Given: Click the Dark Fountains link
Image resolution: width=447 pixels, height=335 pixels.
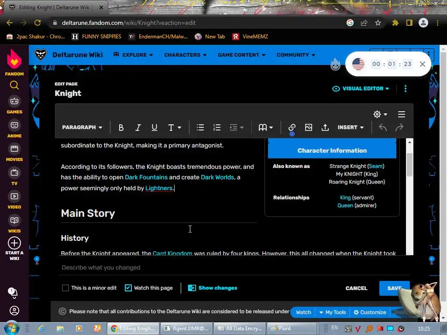Looking at the screenshot, I should [146, 177].
